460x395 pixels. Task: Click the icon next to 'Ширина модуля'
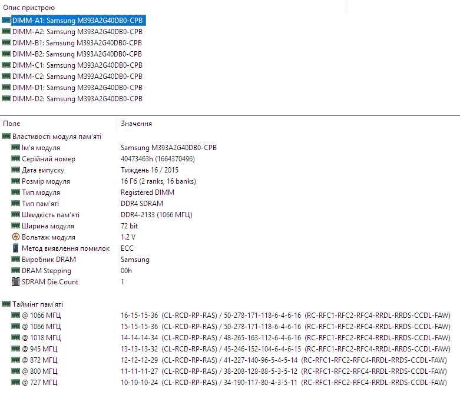click(15, 225)
